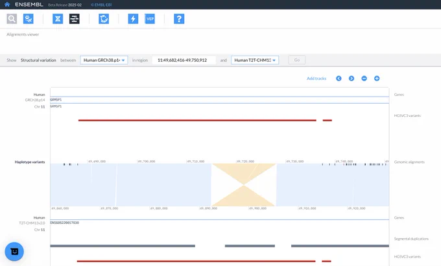441x266 pixels.
Task: Open the VEP tool icon
Action: (150, 19)
